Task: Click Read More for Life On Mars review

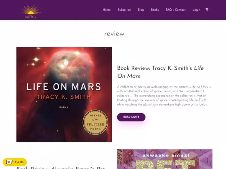Action: pos(131,117)
